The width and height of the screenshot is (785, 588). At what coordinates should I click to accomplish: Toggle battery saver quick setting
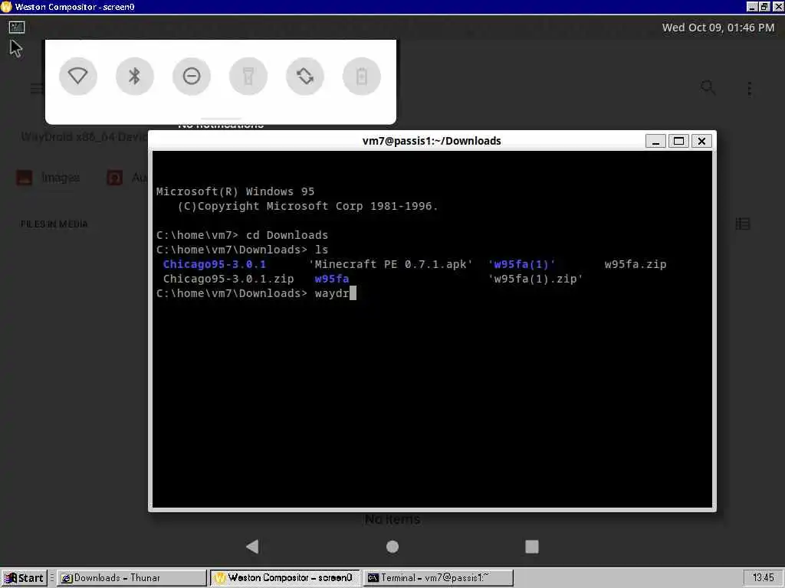click(362, 76)
